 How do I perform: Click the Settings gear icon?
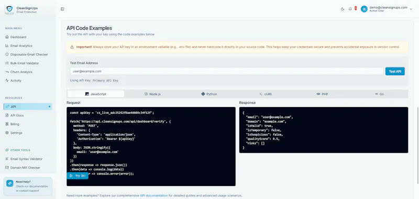pyautogui.click(x=7, y=133)
